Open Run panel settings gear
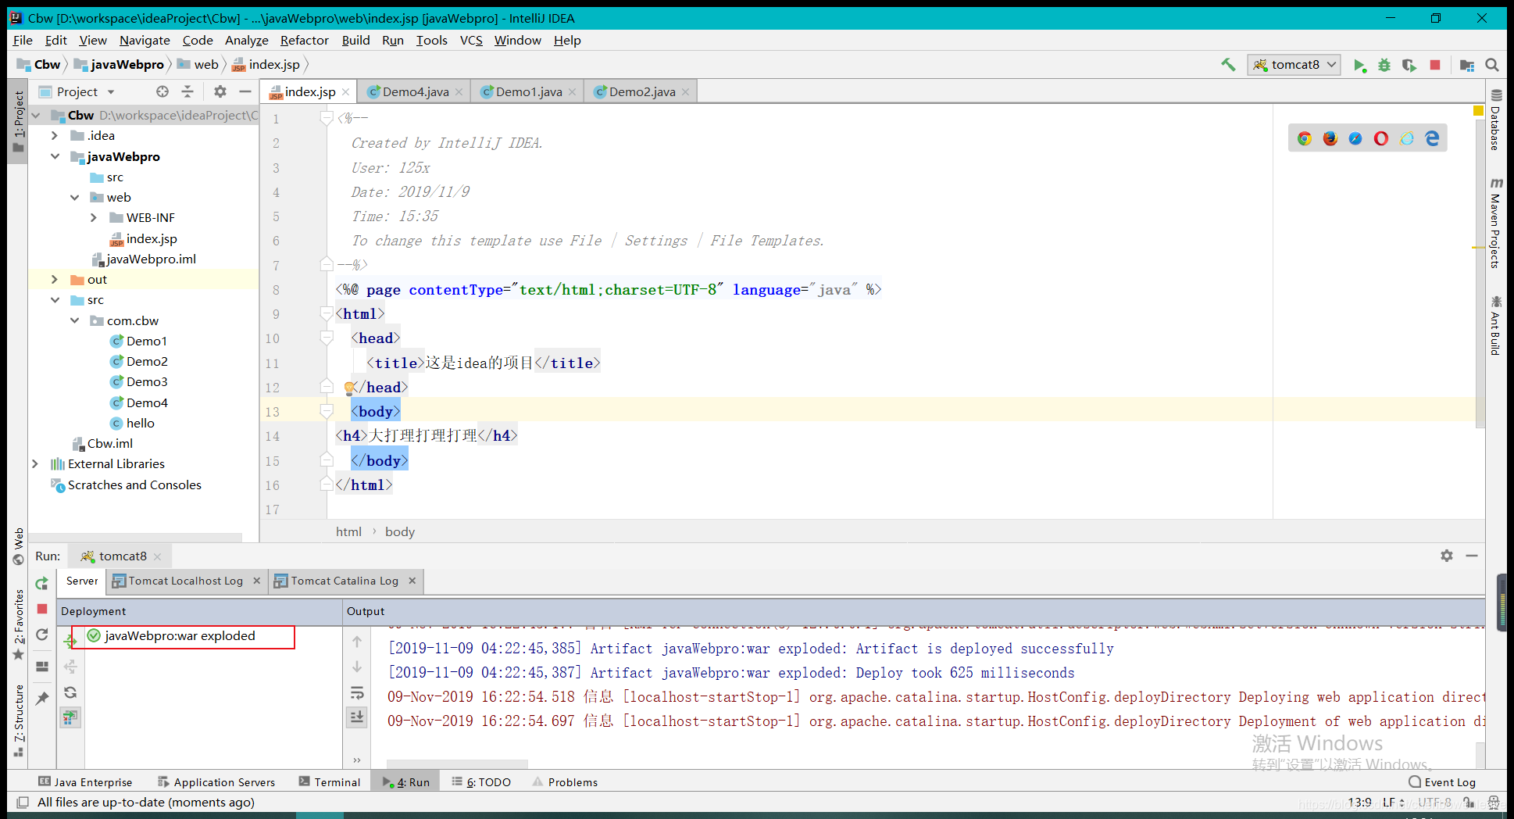Image resolution: width=1514 pixels, height=819 pixels. tap(1447, 556)
